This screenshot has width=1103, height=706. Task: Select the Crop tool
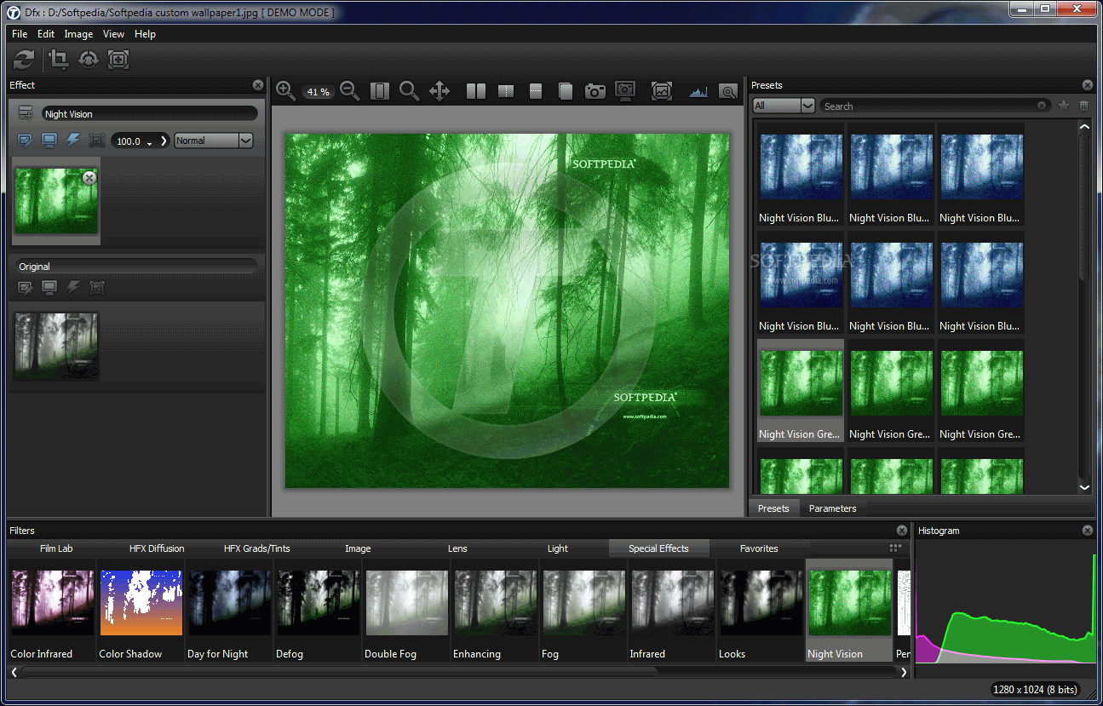tap(59, 59)
